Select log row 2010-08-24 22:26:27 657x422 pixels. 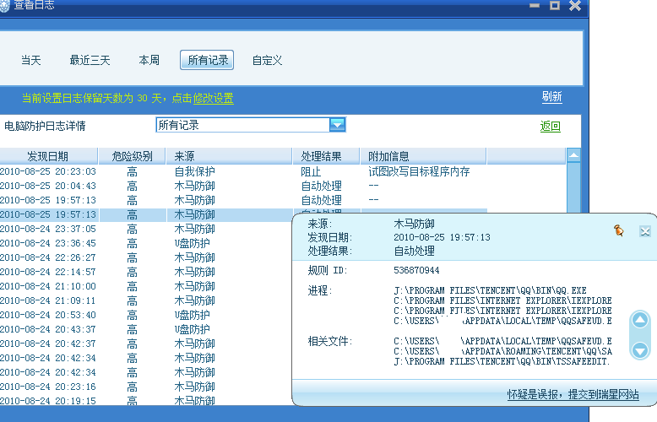coord(146,257)
